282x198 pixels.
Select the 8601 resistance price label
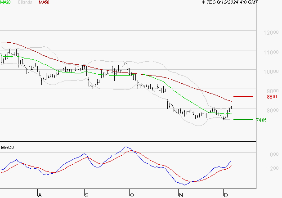(271, 97)
